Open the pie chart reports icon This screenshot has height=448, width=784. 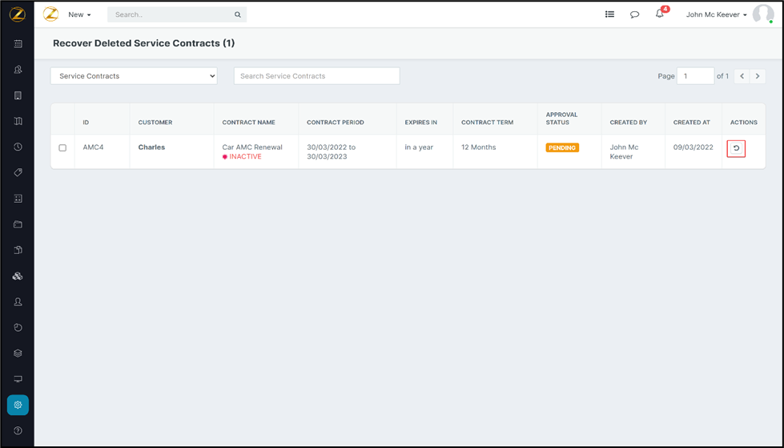18,328
